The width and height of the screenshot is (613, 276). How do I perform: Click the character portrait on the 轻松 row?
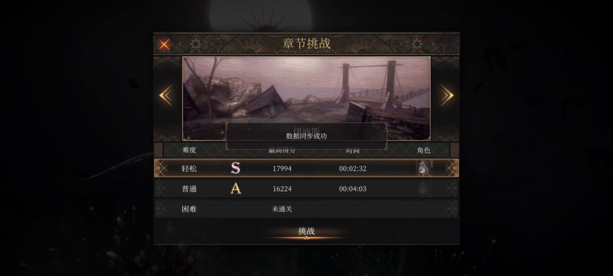(424, 168)
